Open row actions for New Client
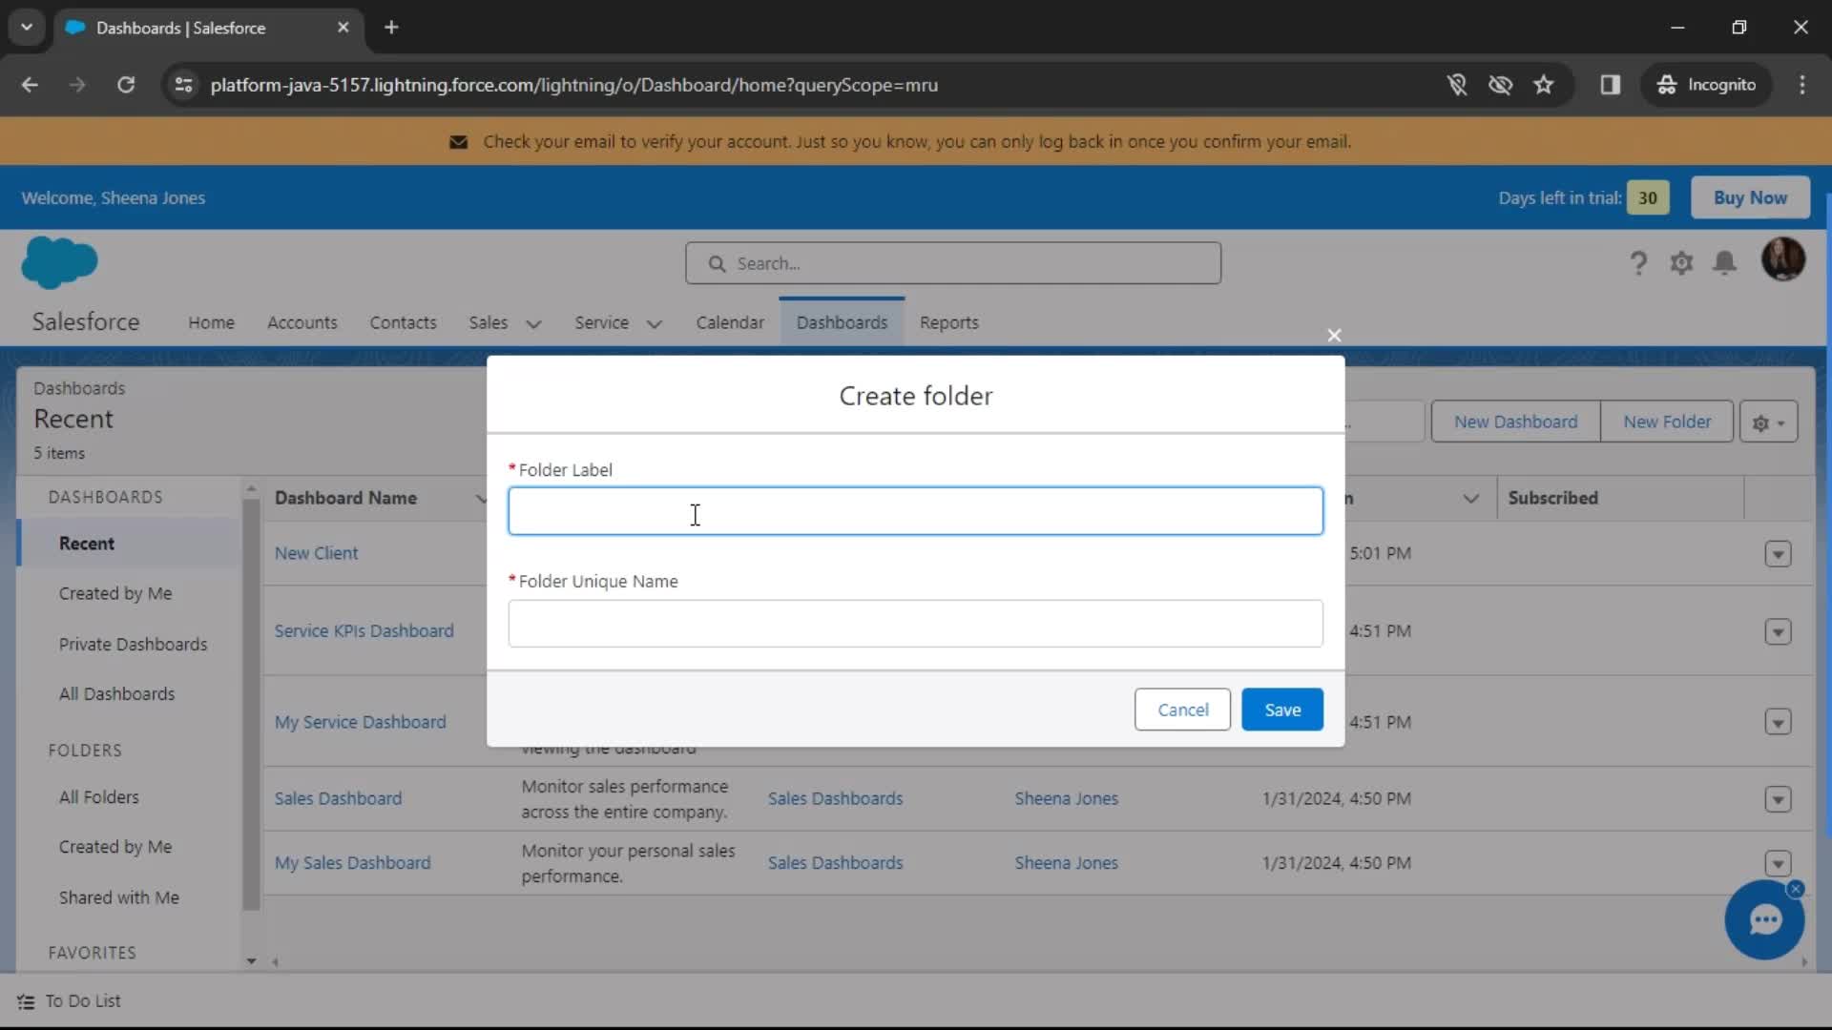Image resolution: width=1832 pixels, height=1030 pixels. coord(1778,554)
